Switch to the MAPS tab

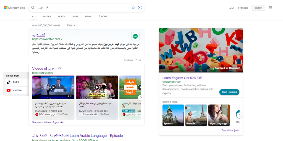pos(75,16)
